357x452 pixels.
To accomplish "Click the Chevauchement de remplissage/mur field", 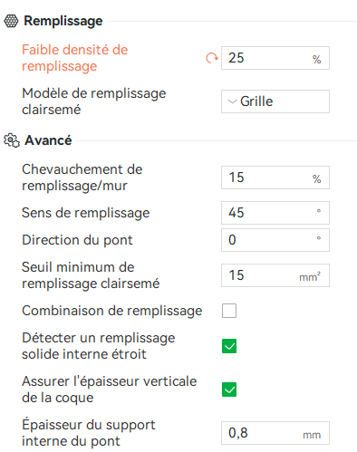I will 275,178.
